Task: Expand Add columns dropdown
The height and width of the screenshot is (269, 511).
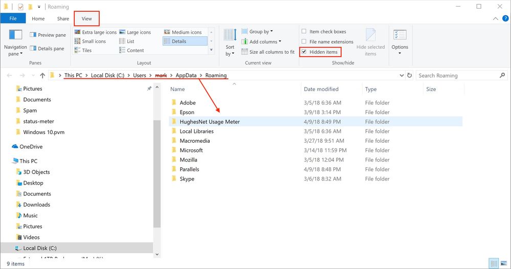Action: pyautogui.click(x=263, y=42)
